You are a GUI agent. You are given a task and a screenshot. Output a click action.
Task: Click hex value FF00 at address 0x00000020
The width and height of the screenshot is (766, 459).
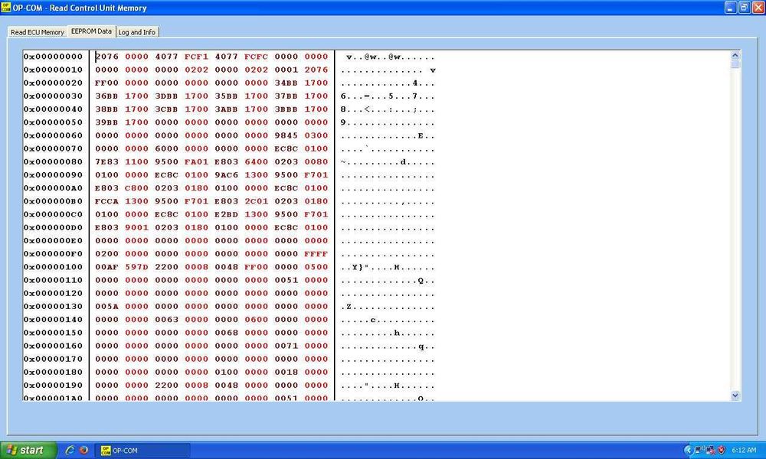click(x=106, y=83)
